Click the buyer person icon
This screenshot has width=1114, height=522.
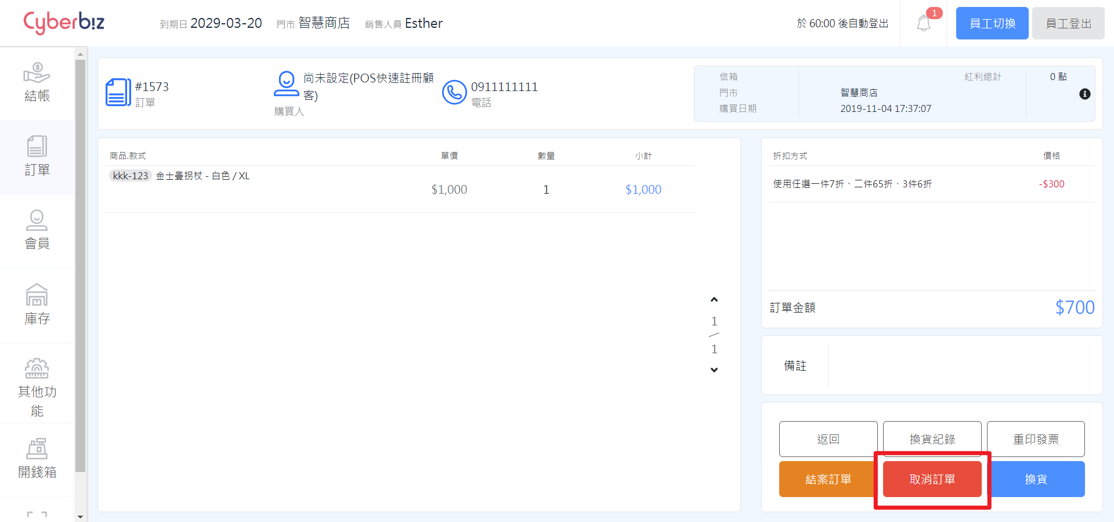(x=287, y=84)
